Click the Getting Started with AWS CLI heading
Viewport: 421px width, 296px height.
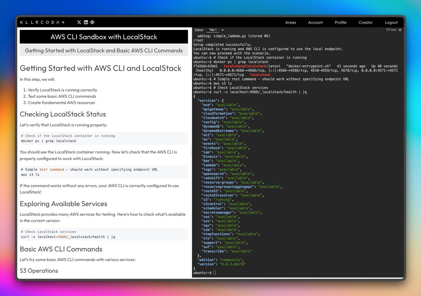(x=101, y=68)
